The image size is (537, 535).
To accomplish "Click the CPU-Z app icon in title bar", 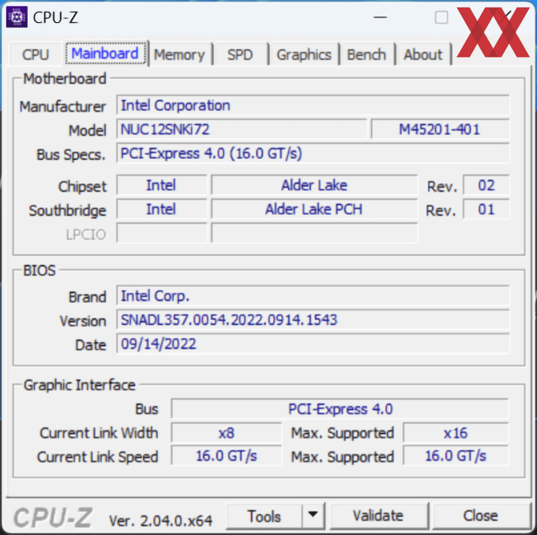I will coord(17,17).
